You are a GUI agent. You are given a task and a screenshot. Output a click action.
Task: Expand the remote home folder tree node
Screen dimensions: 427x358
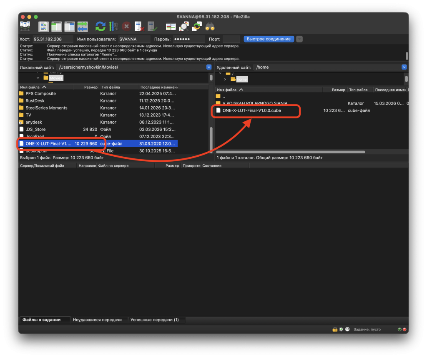pos(225,79)
